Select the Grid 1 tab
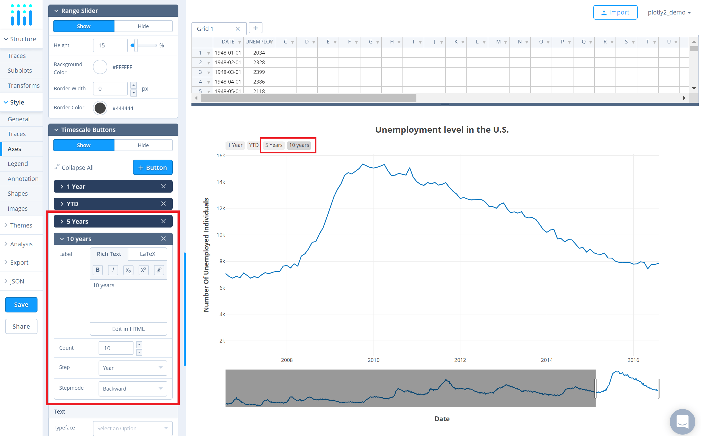Image resolution: width=701 pixels, height=436 pixels. (x=205, y=29)
